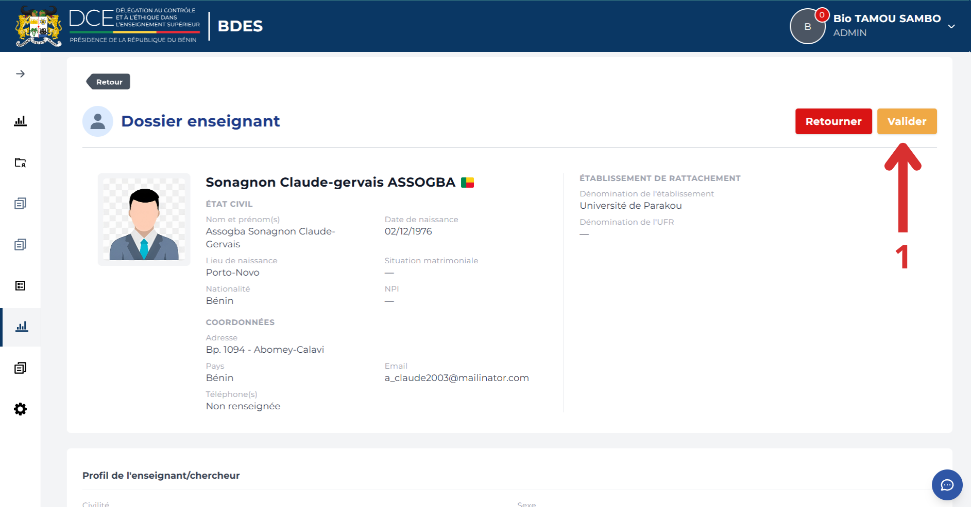Click the teacher profile photo thumbnail
This screenshot has width=971, height=507.
pos(144,220)
